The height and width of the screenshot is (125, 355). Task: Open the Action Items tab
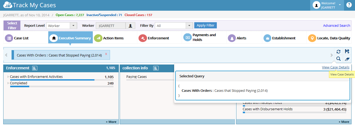click(115, 37)
